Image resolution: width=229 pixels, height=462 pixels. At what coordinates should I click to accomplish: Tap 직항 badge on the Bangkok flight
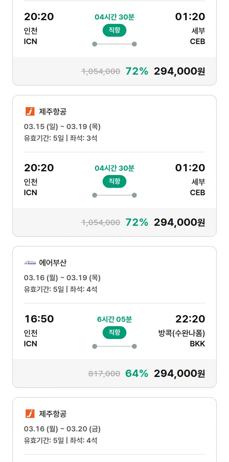tap(114, 333)
